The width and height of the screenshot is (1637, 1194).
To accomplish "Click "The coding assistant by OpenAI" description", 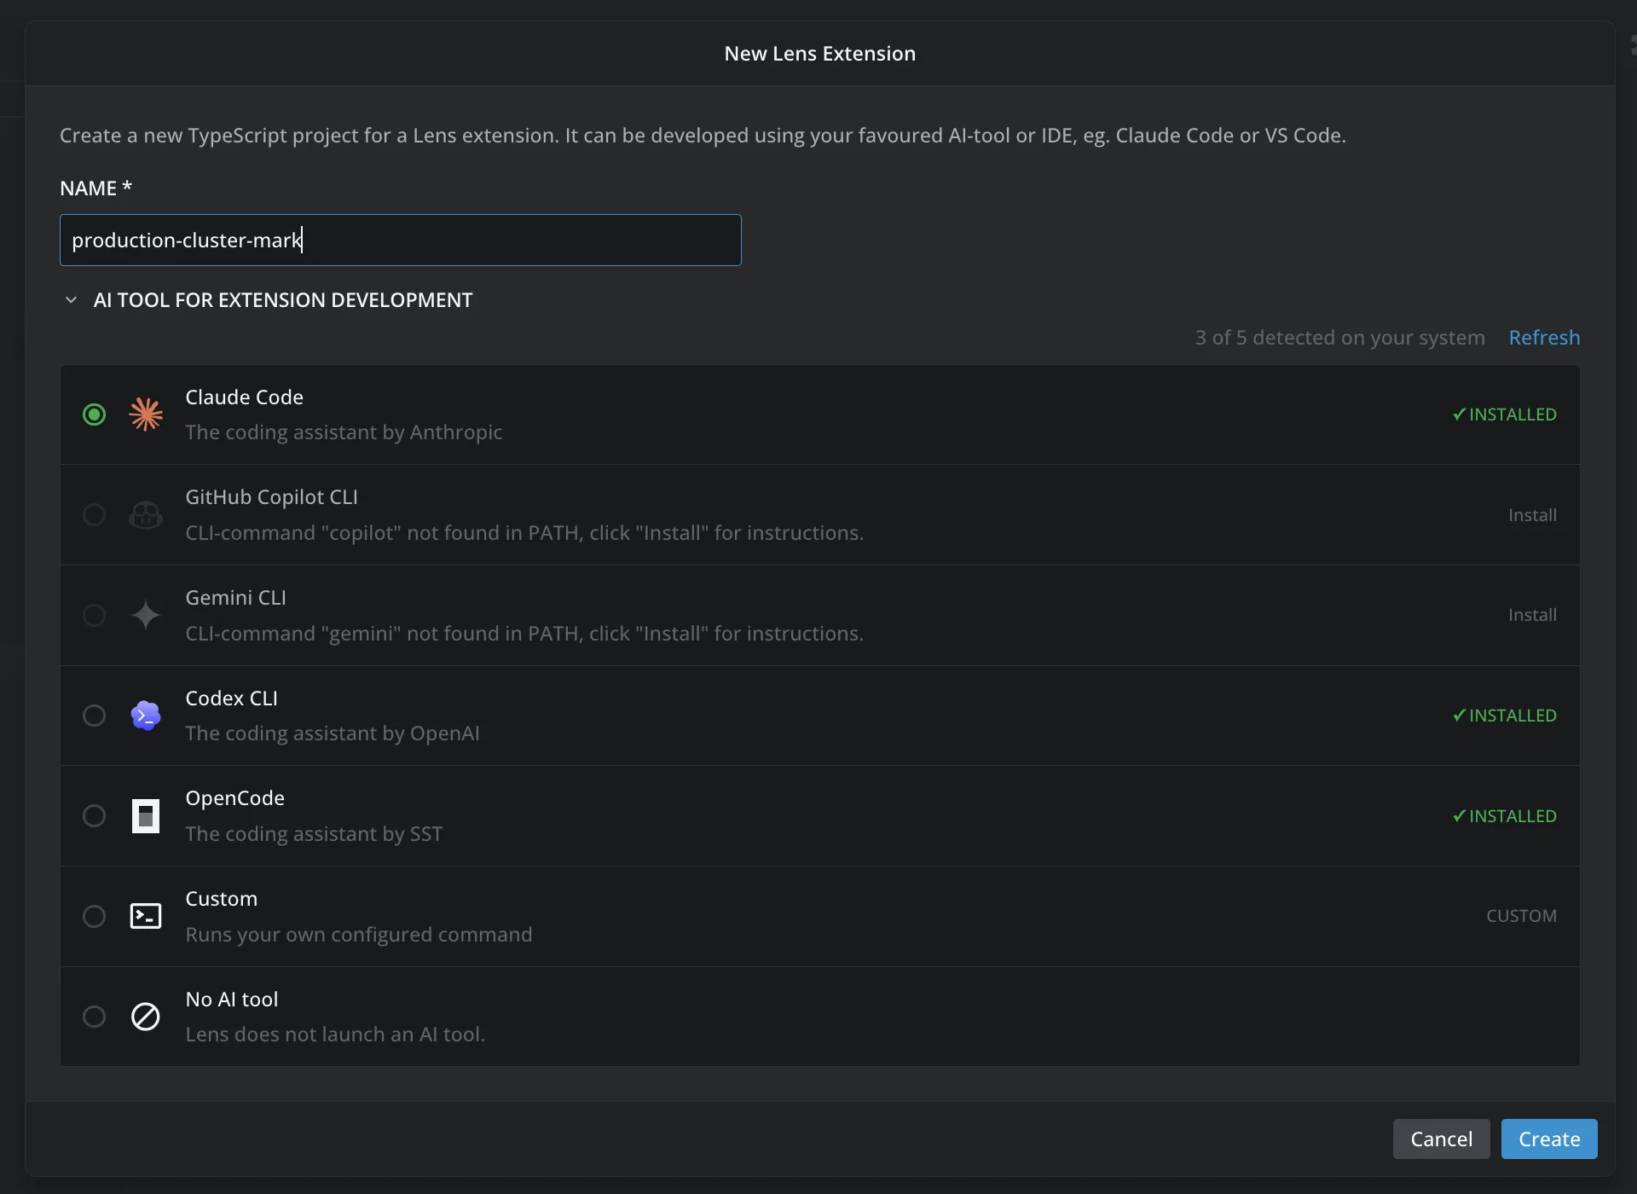I will pyautogui.click(x=333, y=733).
